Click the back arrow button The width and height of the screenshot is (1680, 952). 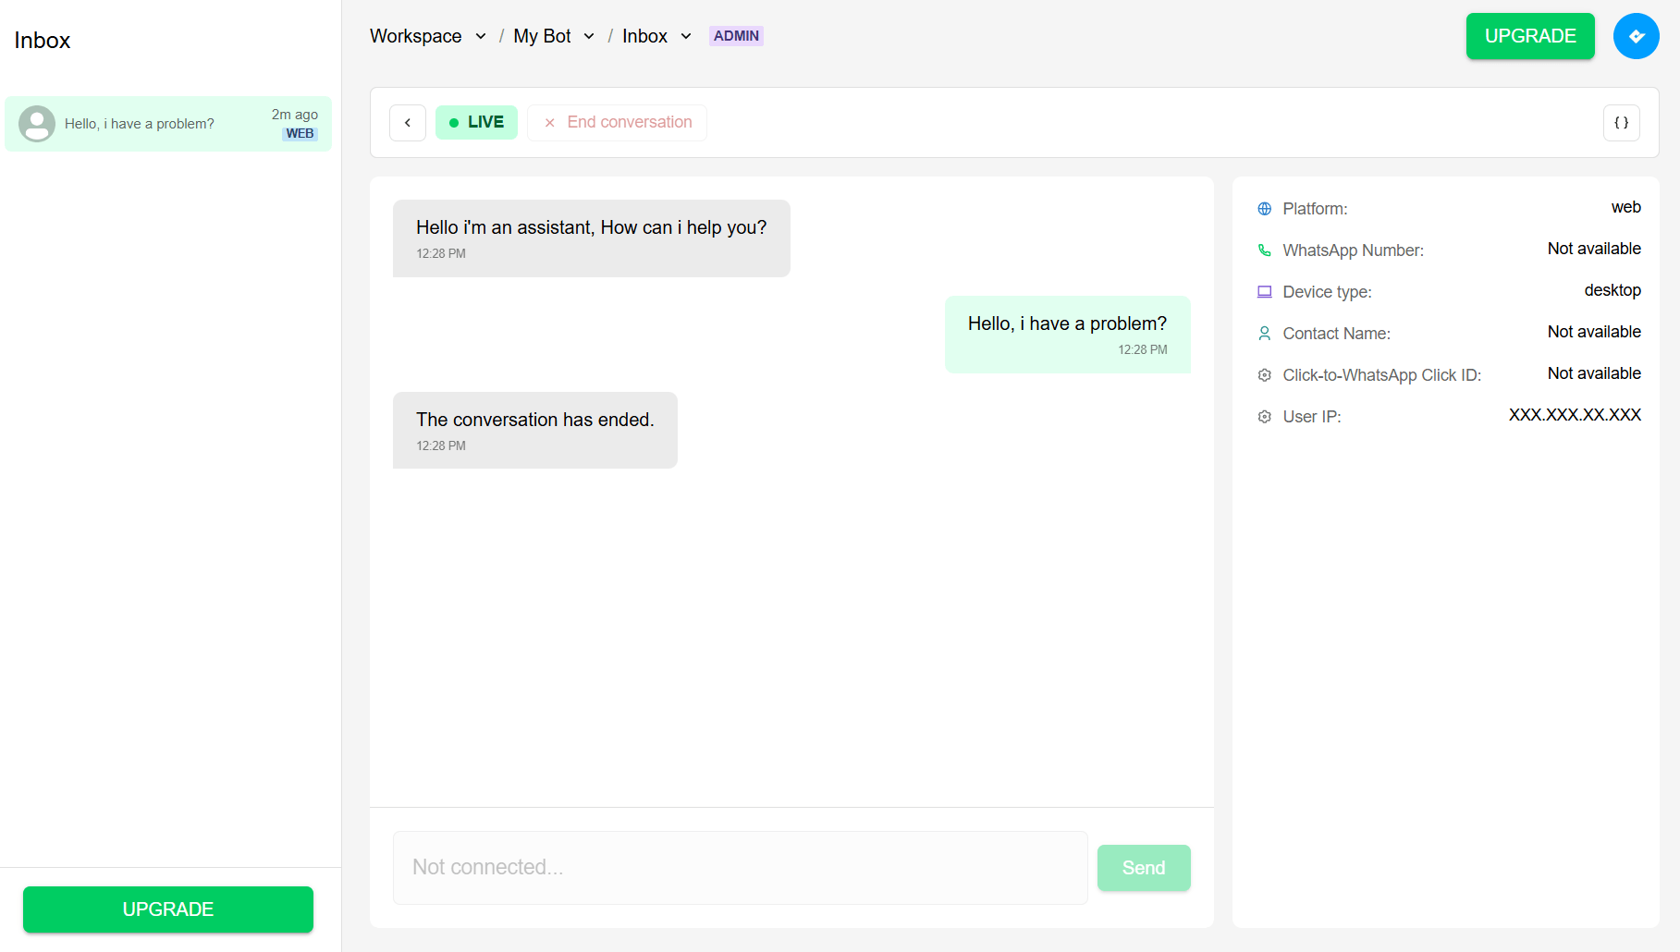tap(408, 122)
